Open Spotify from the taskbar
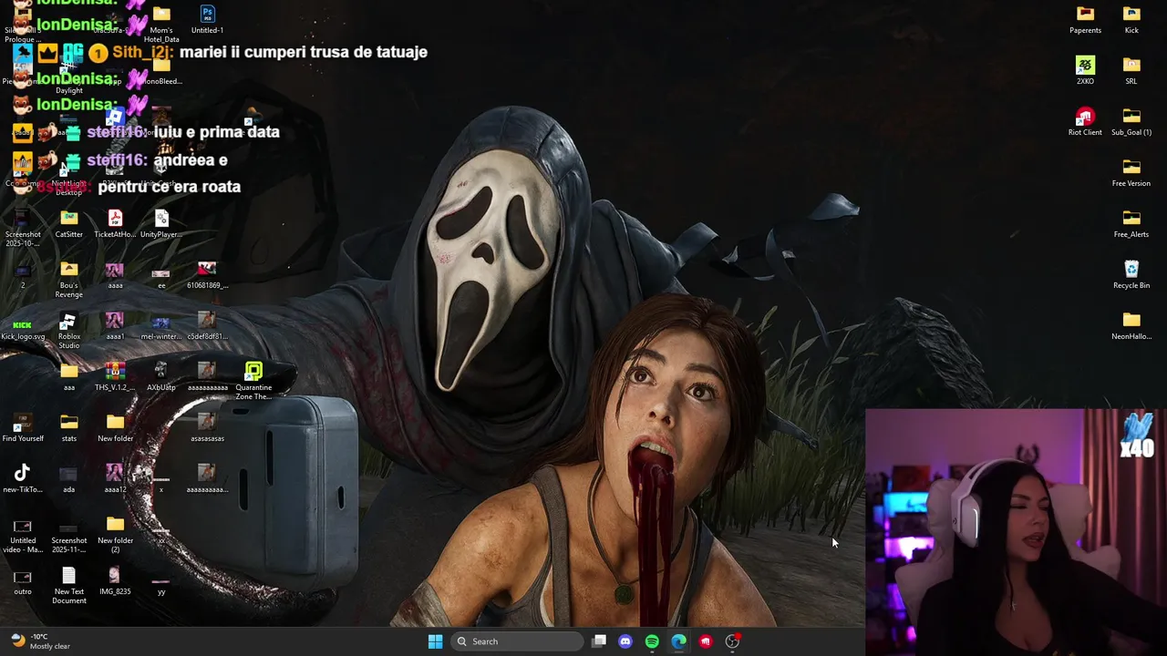This screenshot has width=1167, height=656. point(652,641)
